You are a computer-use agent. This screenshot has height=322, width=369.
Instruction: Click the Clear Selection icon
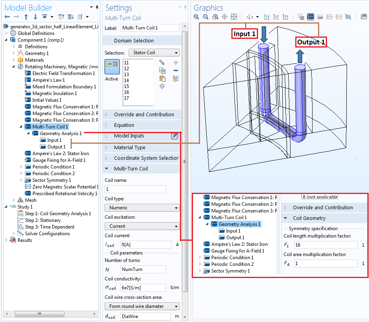pos(175,79)
